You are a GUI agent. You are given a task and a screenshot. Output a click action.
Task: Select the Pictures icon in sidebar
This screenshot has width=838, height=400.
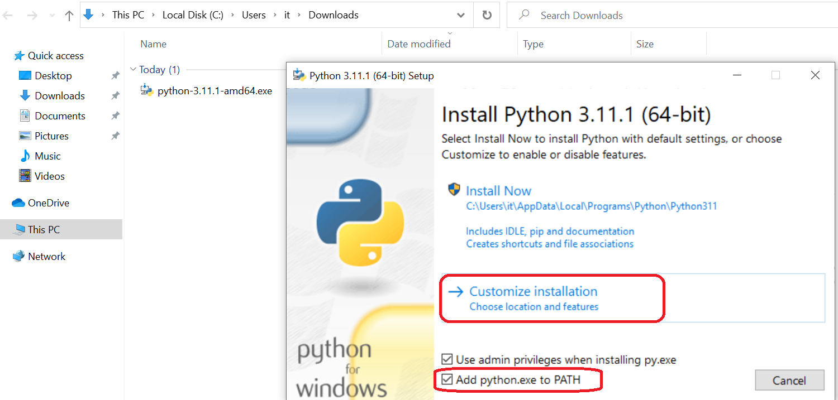(x=25, y=136)
